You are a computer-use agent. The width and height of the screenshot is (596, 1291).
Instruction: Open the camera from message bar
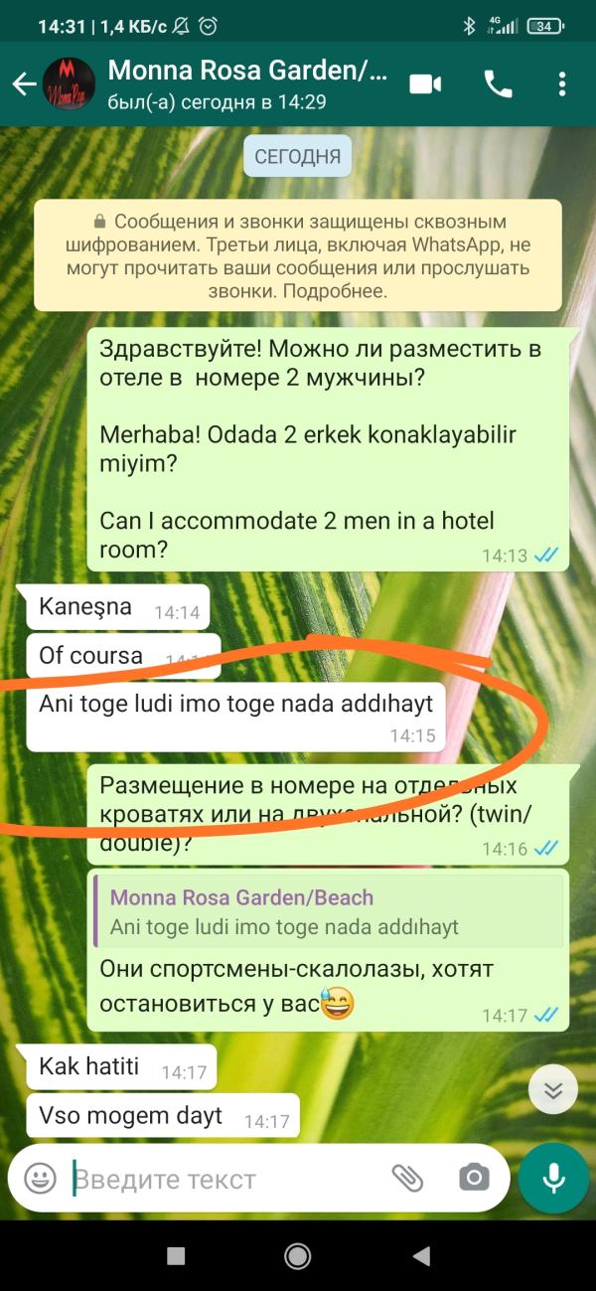point(474,1179)
